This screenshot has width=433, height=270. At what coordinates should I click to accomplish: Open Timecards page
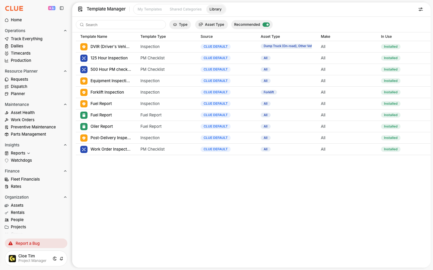tap(20, 53)
